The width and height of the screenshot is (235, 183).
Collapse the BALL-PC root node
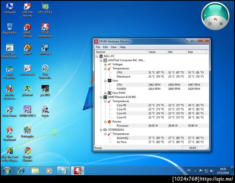(97, 57)
